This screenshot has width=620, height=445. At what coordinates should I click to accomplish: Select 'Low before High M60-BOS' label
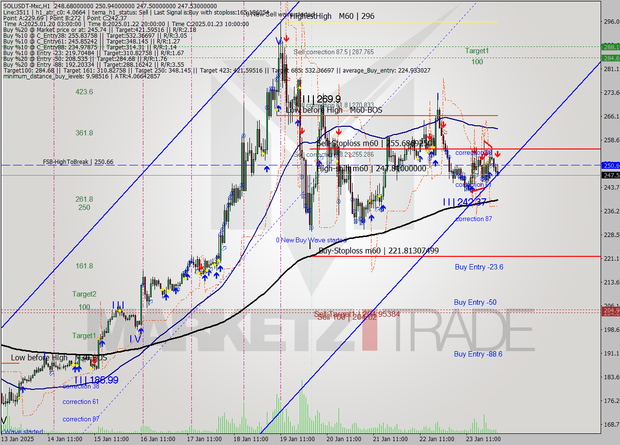(x=334, y=110)
